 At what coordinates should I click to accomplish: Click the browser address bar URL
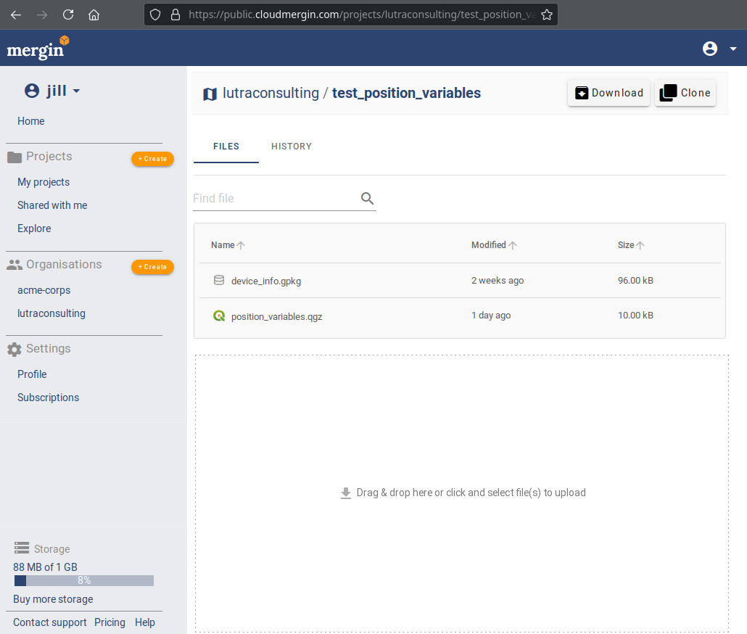(x=362, y=15)
